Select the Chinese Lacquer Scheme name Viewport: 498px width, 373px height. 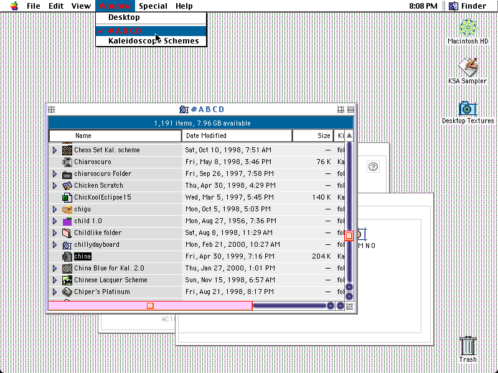[x=111, y=280]
